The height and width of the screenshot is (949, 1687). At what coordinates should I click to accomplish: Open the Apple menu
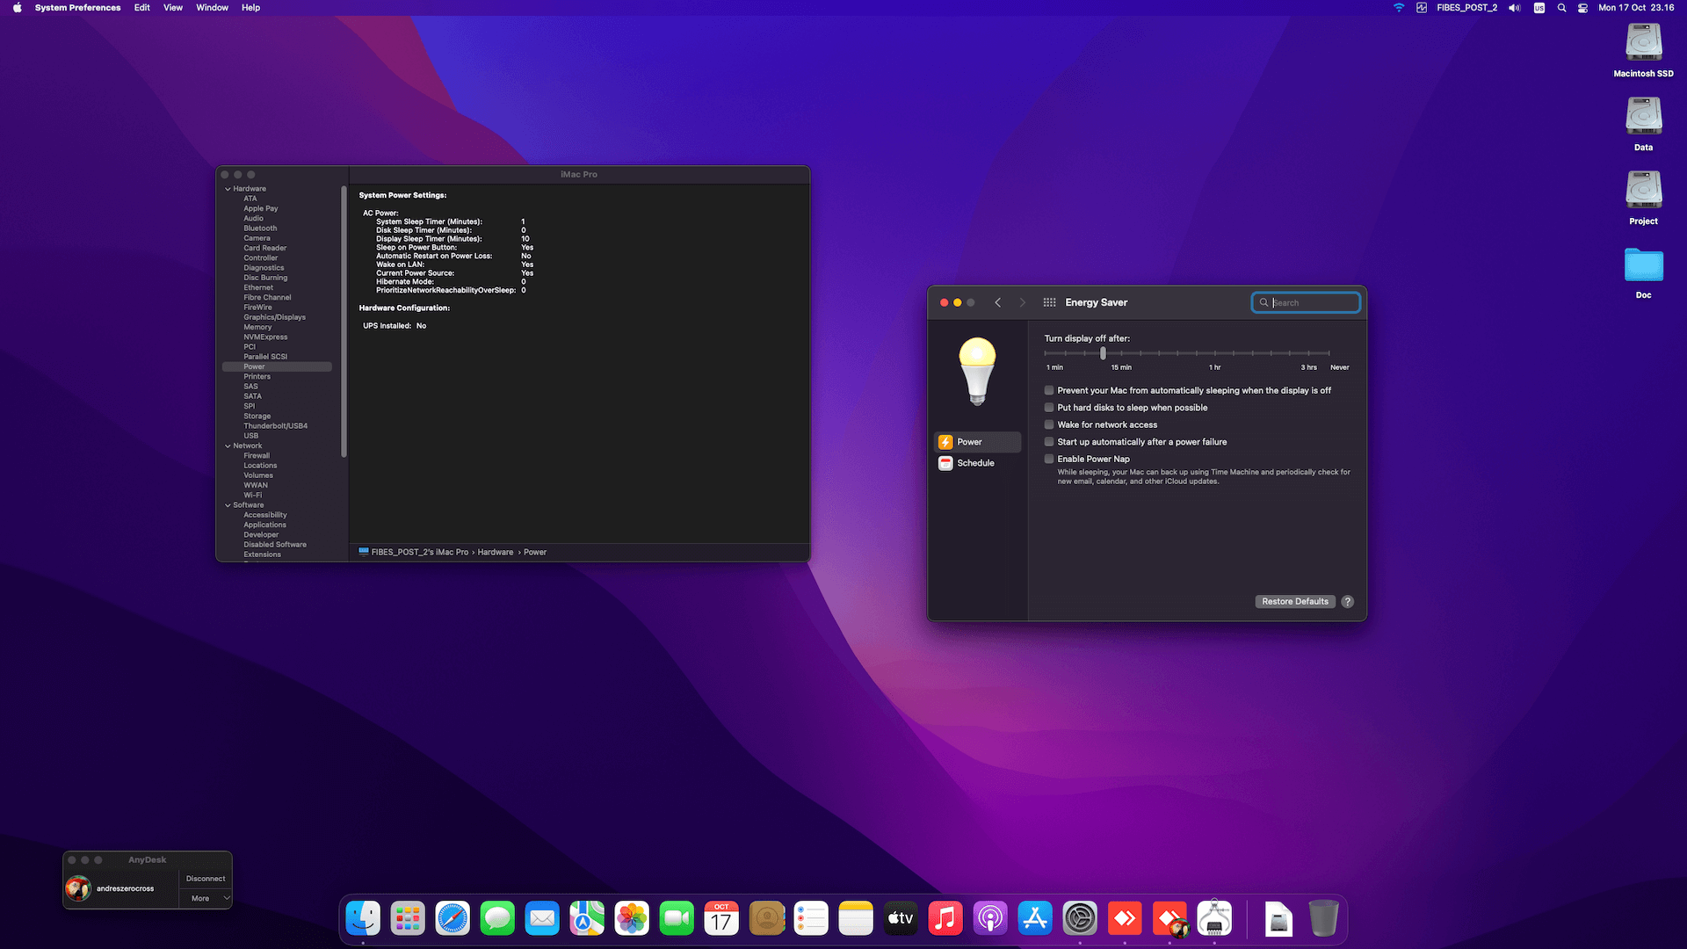tap(17, 8)
